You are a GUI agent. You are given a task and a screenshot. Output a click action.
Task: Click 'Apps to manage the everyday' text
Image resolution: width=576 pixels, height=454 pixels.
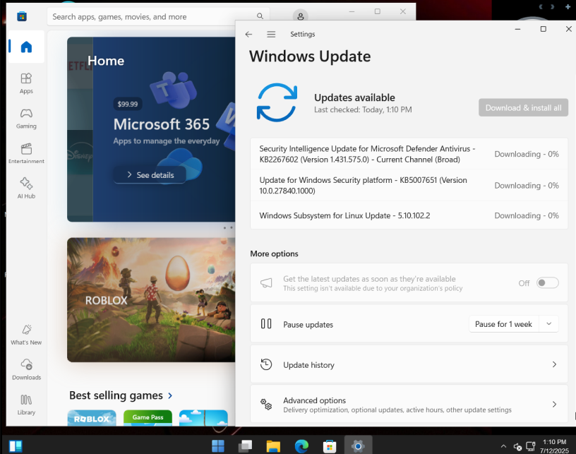[167, 141]
